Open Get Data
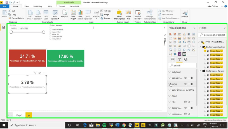Viewport: 228px width, 129px height. (30, 15)
